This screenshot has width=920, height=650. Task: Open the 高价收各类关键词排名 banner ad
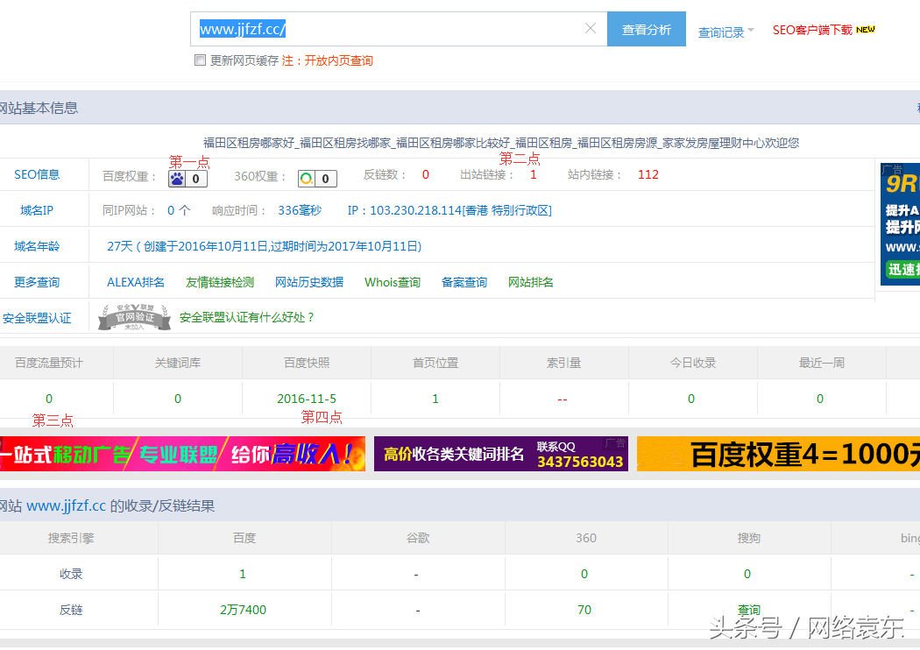pyautogui.click(x=501, y=454)
